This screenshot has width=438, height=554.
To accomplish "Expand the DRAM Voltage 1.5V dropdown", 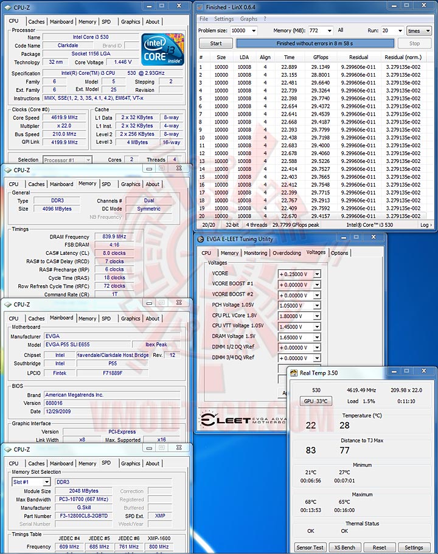I will [317, 338].
